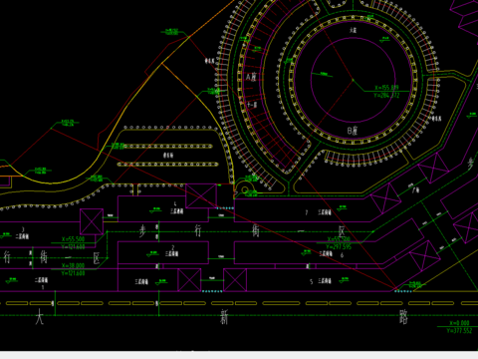Screen dimensions: 478x359
Task: Click the crossed box atop building 4
Action: point(201,196)
